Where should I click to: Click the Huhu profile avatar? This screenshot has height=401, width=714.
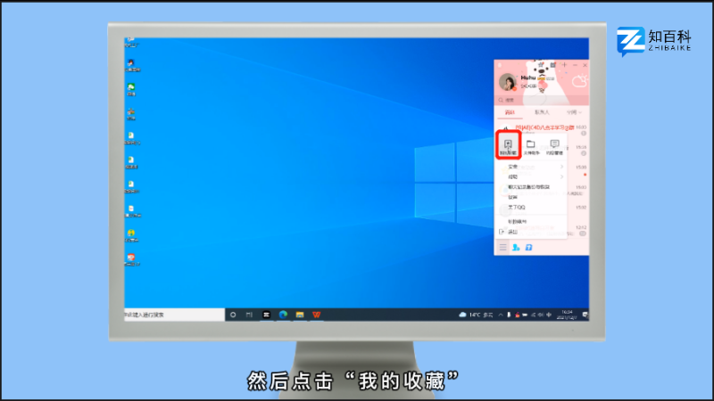pyautogui.click(x=507, y=82)
